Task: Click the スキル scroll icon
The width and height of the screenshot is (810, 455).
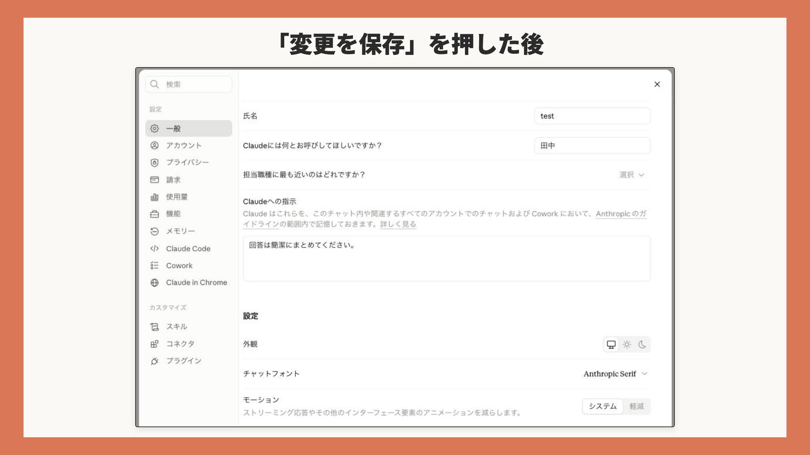Action: coord(154,326)
